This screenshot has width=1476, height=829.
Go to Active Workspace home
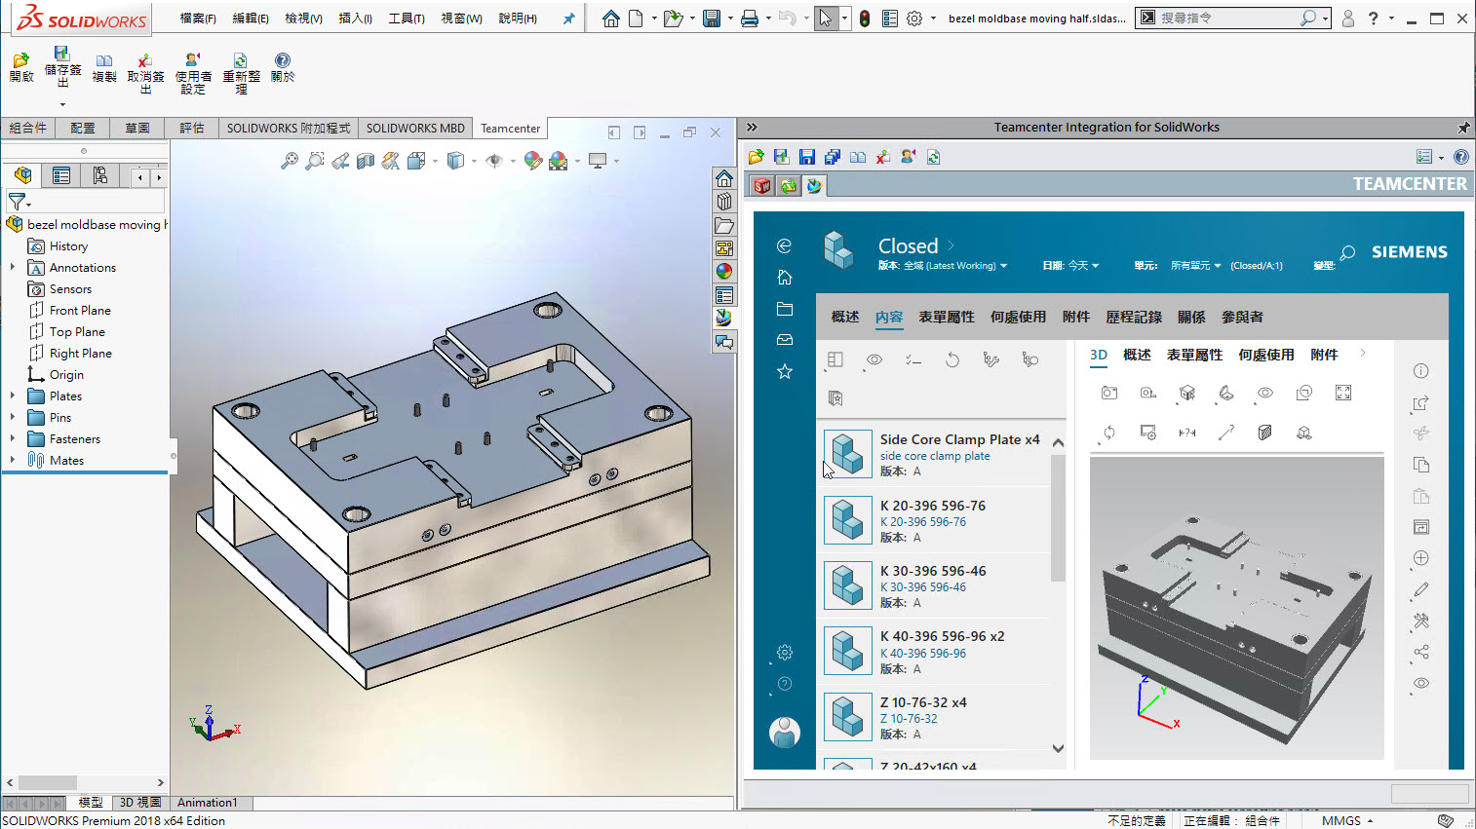click(x=784, y=278)
